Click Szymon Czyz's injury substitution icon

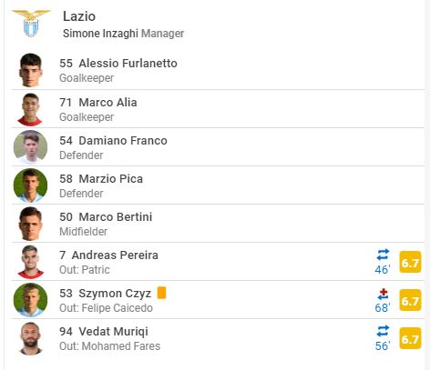(x=383, y=294)
